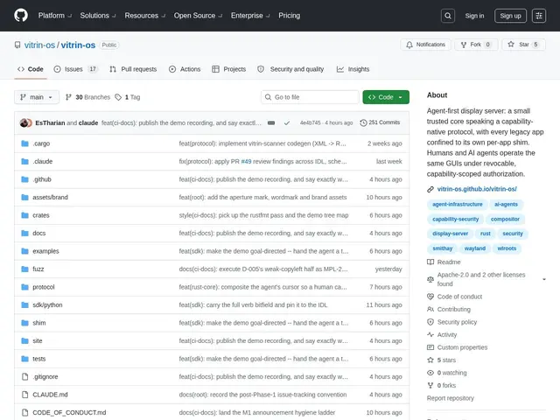The image size is (560, 420).
Task: Open the appearance settings icon beside Sign up
Action: [x=539, y=16]
